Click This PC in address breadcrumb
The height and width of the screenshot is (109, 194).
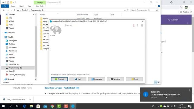25,10
